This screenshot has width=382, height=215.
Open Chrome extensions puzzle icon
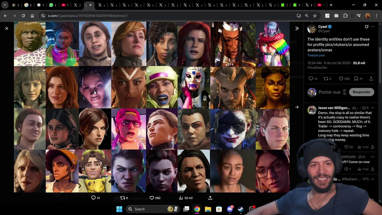click(346, 16)
